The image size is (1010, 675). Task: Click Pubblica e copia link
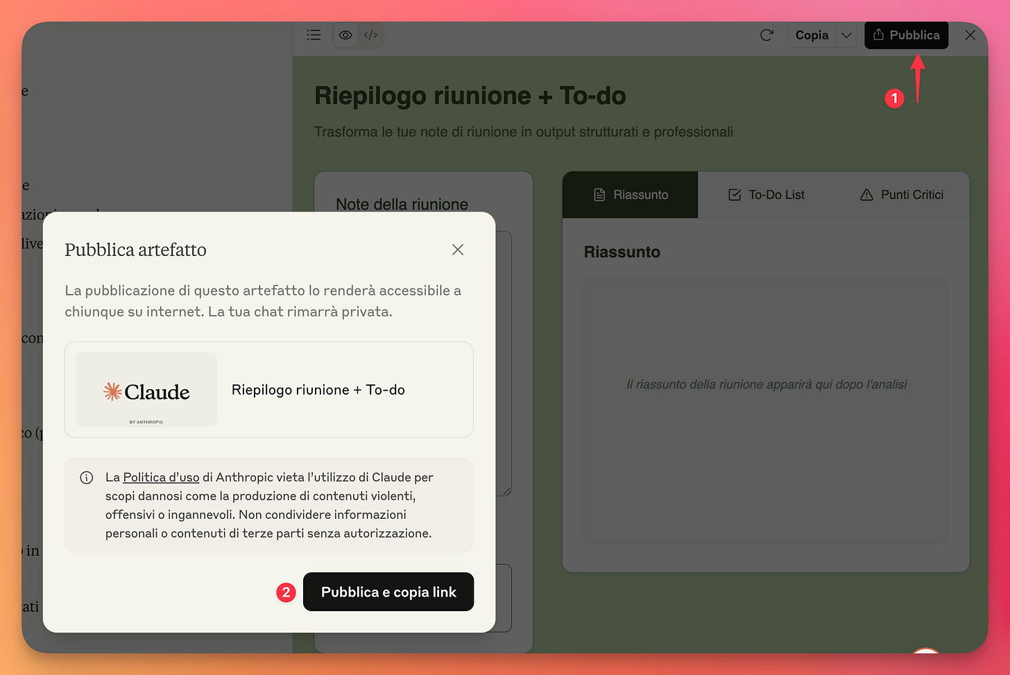[388, 592]
